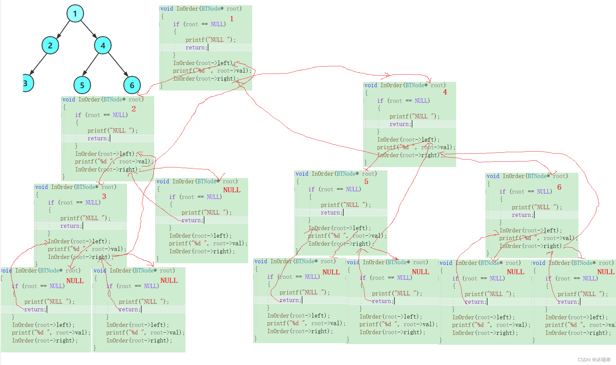616x365 pixels.
Task: Click tree node circle numbered 6
Action: point(132,85)
